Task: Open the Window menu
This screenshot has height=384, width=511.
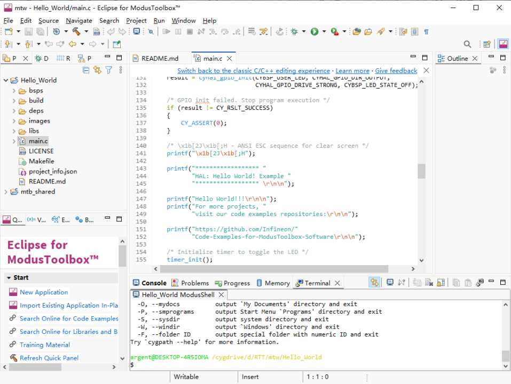Action: click(x=184, y=20)
